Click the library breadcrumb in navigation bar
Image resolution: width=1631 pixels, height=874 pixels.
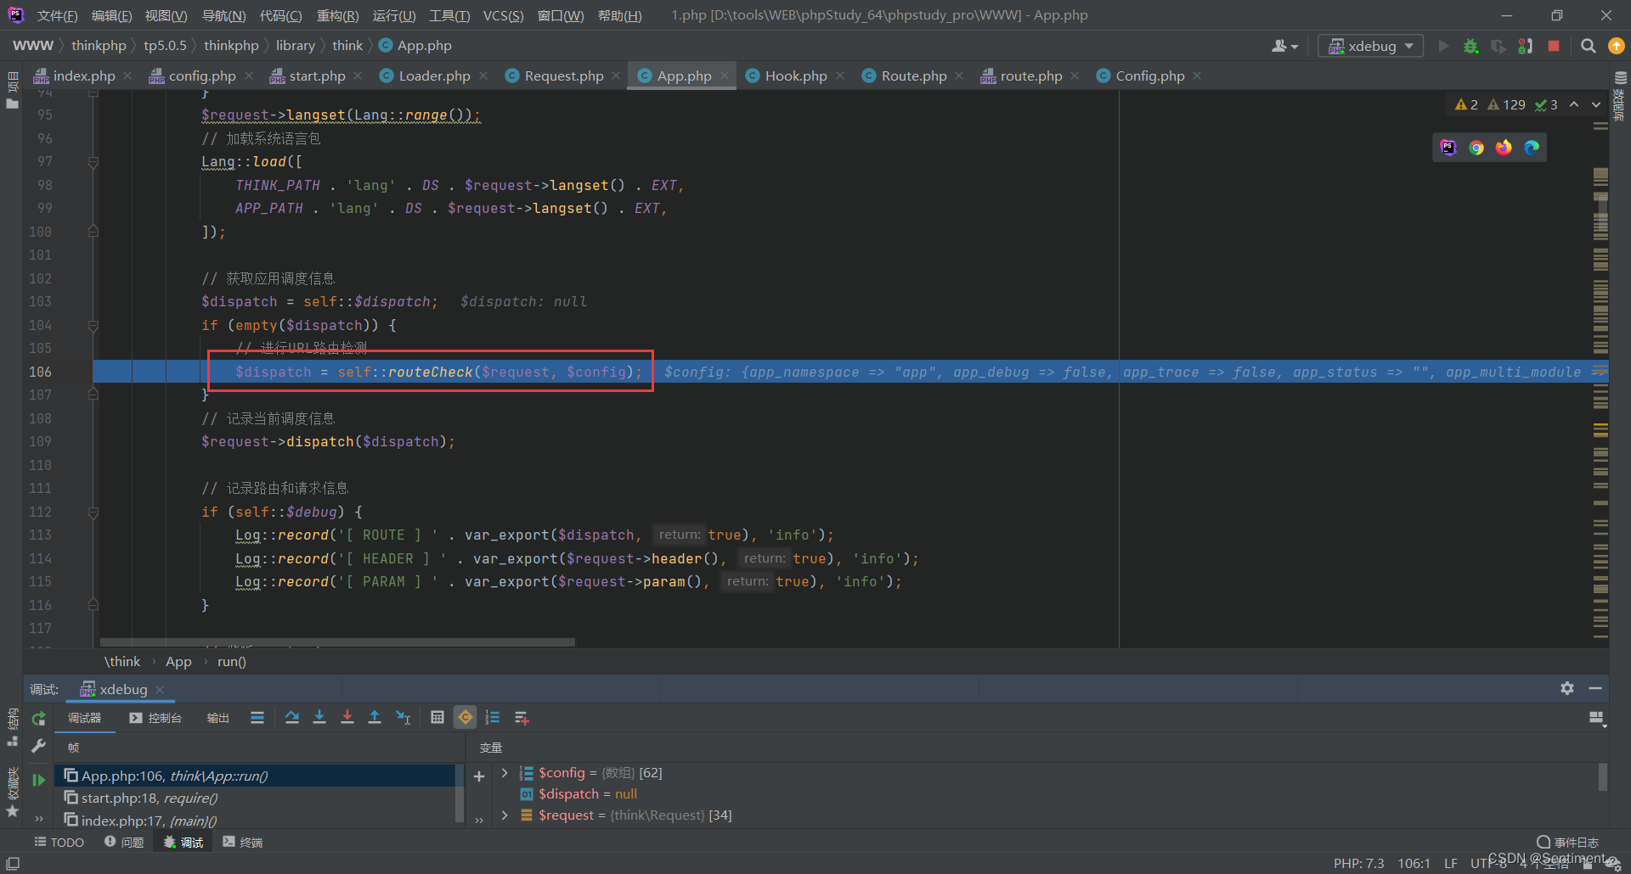(295, 46)
